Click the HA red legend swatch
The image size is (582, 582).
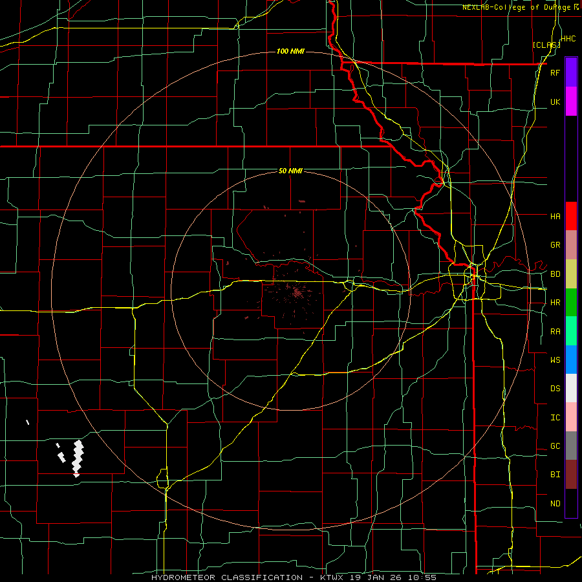[x=571, y=216]
